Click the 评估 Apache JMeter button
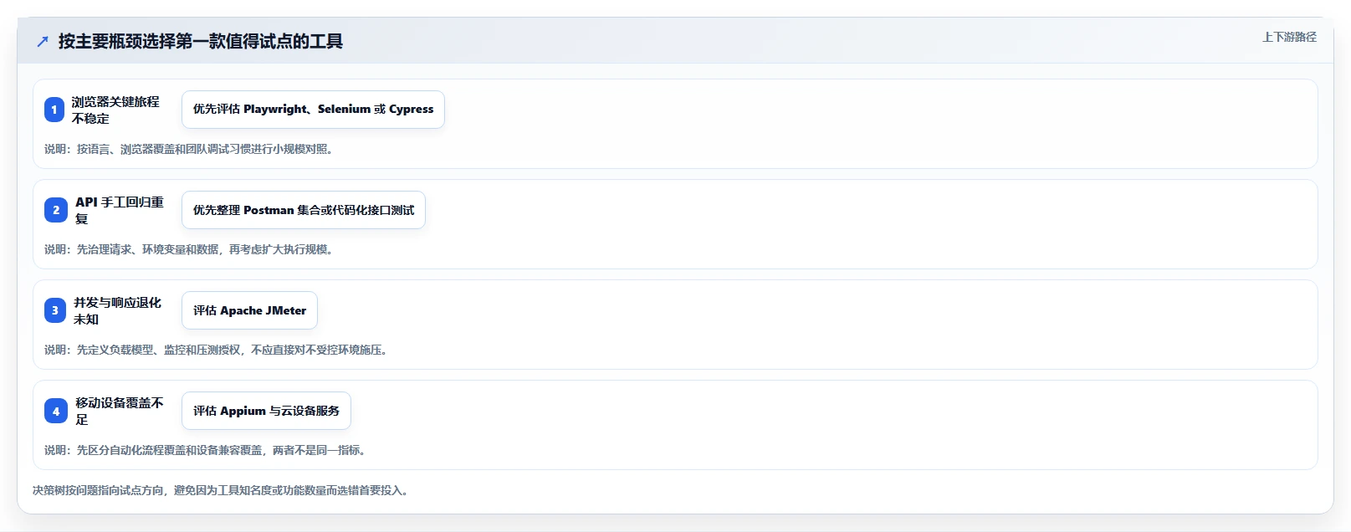 click(249, 310)
